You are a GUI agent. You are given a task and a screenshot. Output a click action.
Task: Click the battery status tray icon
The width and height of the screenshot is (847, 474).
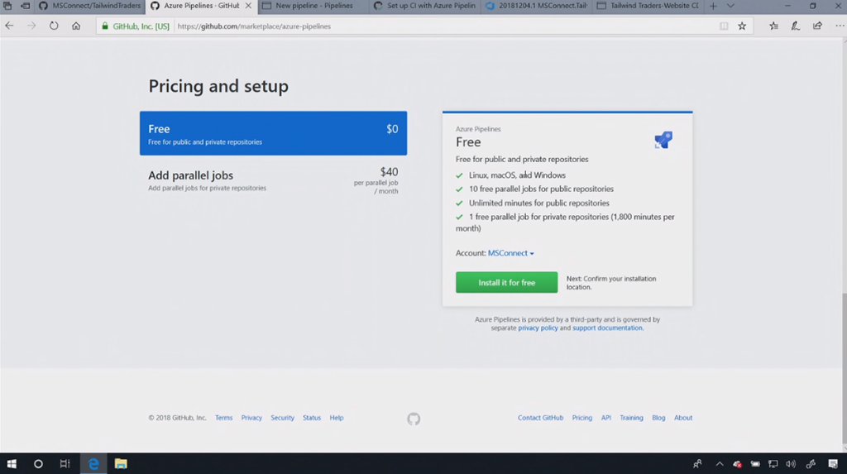(755, 464)
